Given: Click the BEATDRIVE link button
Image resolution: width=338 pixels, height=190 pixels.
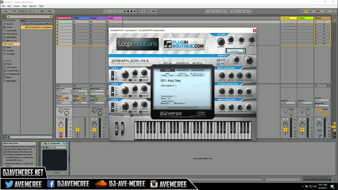Looking at the screenshot, I should (x=197, y=63).
